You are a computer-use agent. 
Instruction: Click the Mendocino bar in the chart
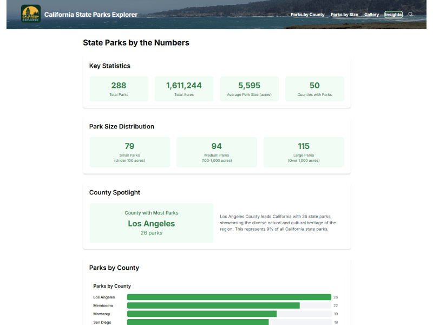[214, 305]
